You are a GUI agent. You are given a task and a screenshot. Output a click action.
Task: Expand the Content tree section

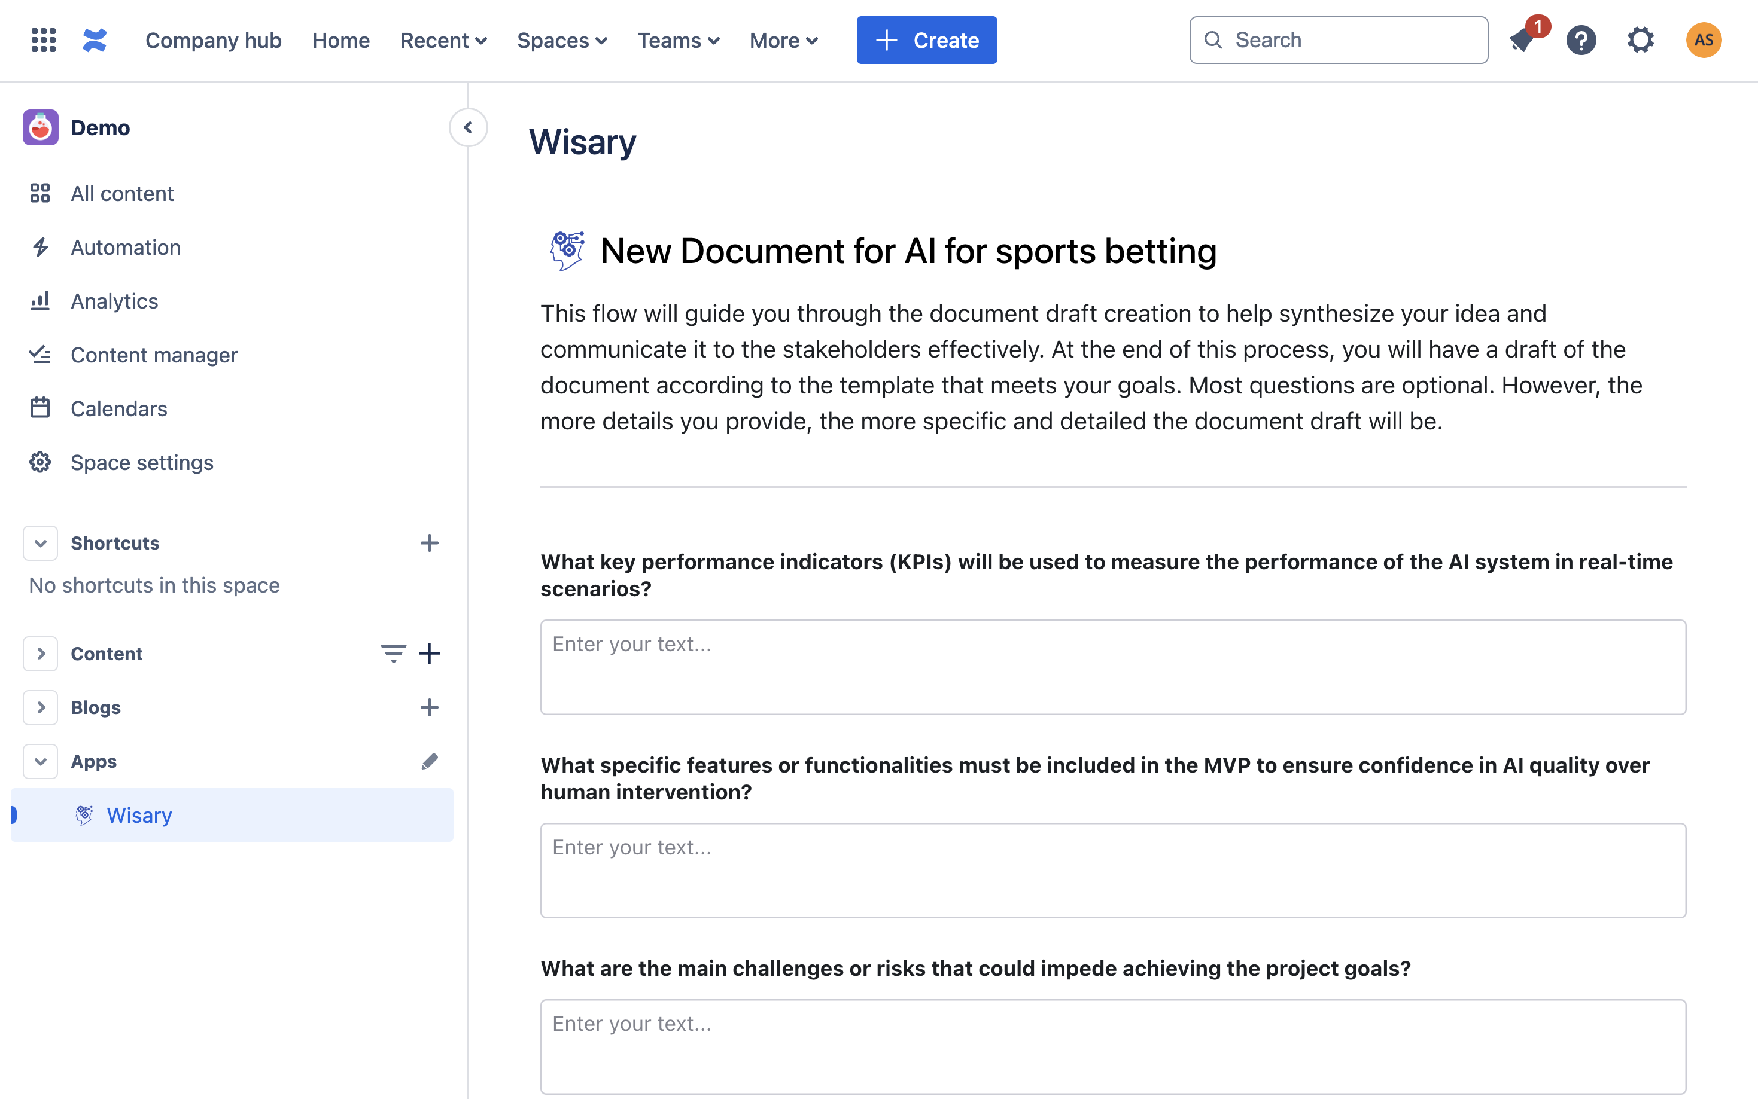click(x=41, y=654)
